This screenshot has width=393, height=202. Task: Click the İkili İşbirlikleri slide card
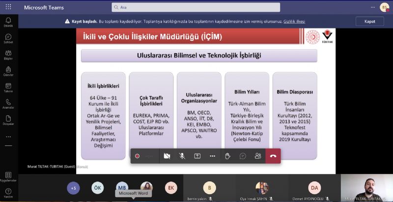pos(103,116)
